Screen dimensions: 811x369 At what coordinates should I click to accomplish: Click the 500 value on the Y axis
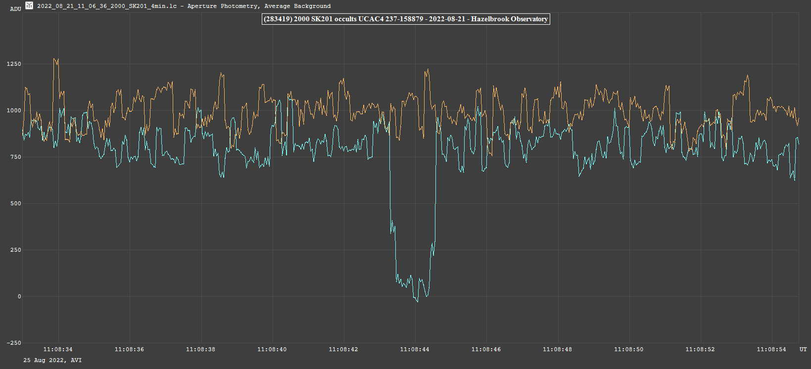(16, 204)
